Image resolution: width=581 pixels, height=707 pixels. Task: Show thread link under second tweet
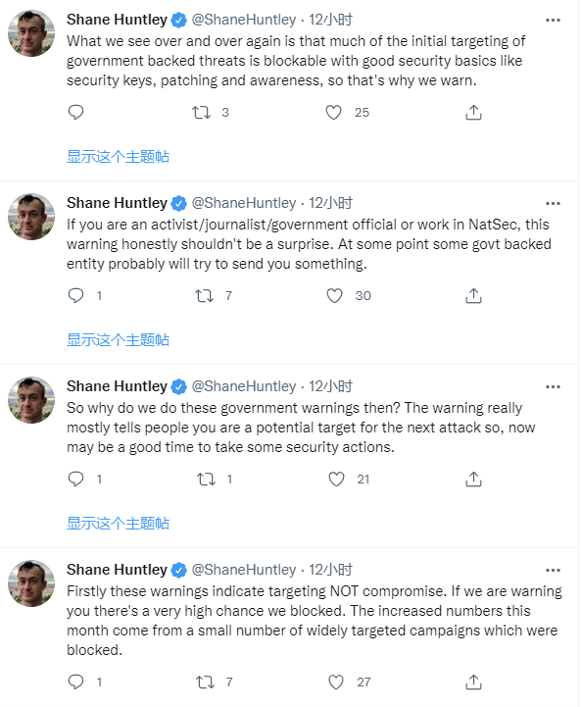[118, 340]
